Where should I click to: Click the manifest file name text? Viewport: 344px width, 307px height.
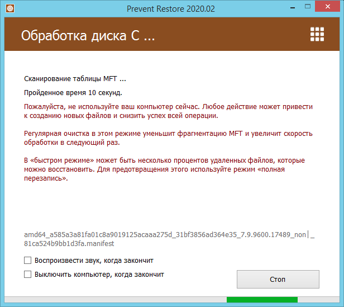tap(169, 239)
